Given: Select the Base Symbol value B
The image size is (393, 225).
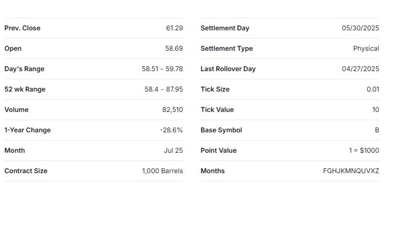Looking at the screenshot, I should [x=377, y=130].
